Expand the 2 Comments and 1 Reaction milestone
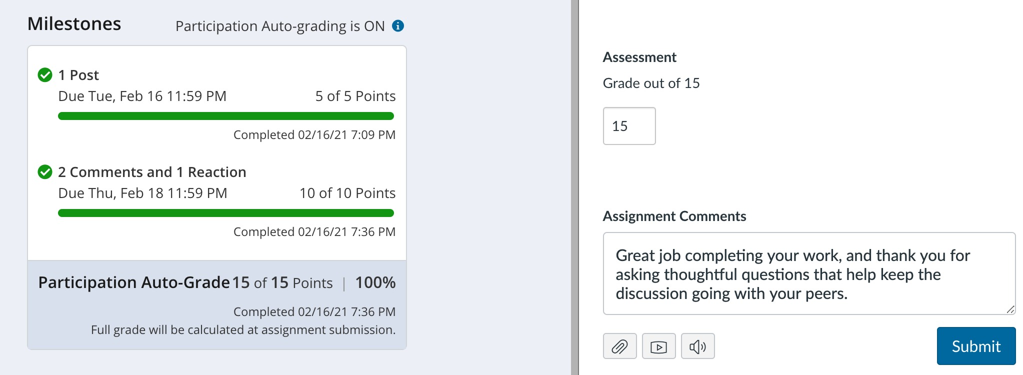Image resolution: width=1023 pixels, height=375 pixels. tap(152, 172)
